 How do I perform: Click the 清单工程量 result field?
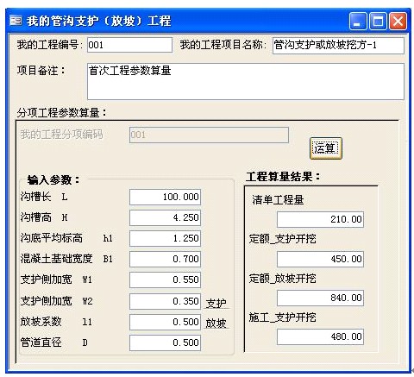coord(320,219)
